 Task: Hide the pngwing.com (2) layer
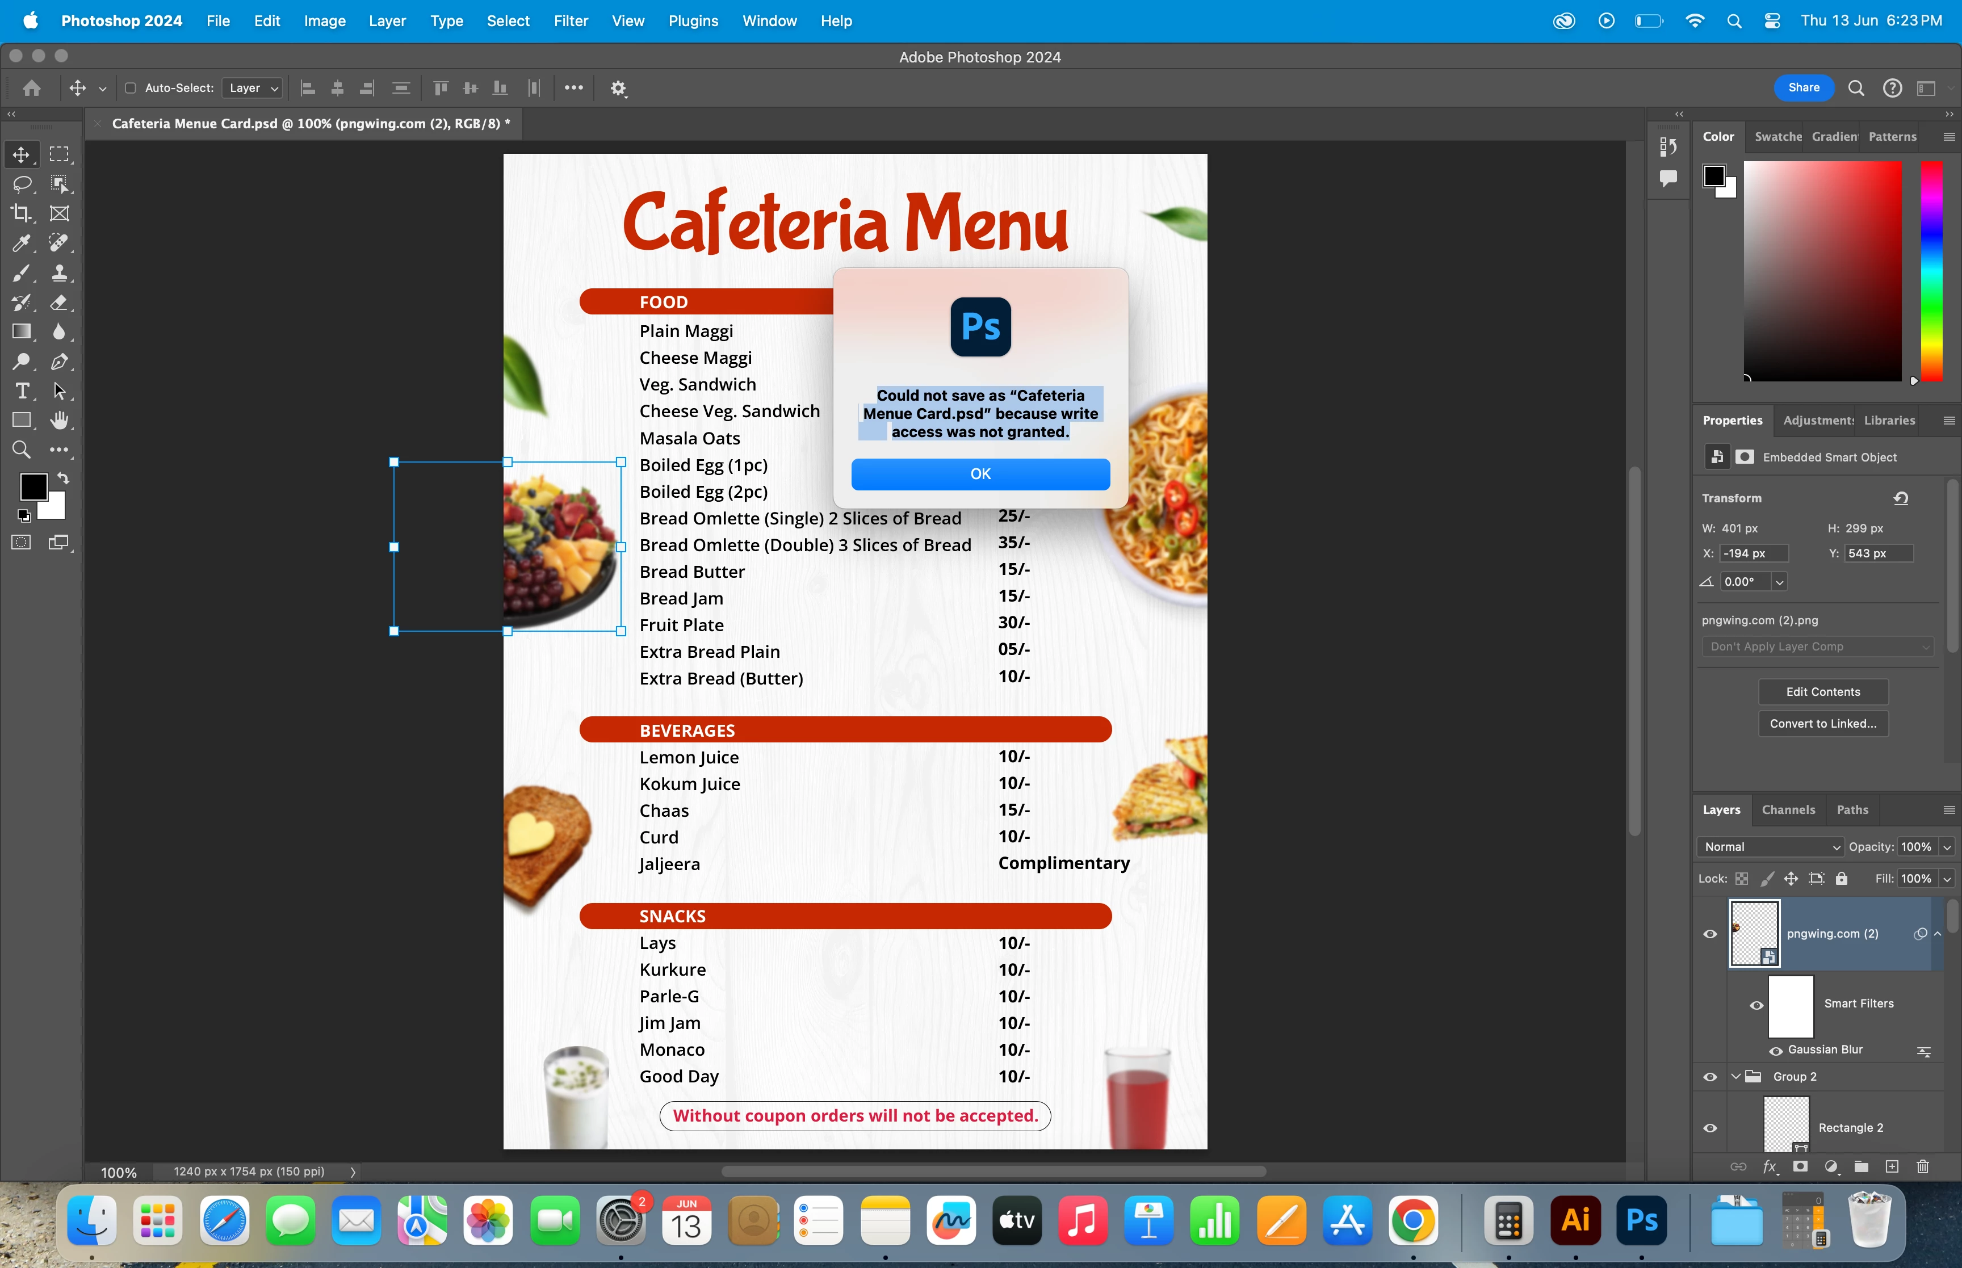pyautogui.click(x=1710, y=934)
